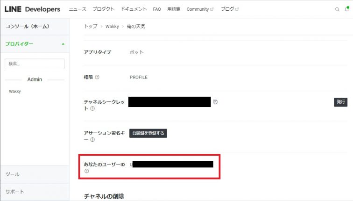Click help icon under チャネルシークレット label

92,108
